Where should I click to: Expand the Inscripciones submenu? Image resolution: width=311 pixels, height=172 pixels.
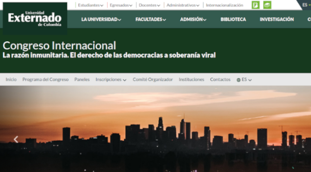pos(111,80)
